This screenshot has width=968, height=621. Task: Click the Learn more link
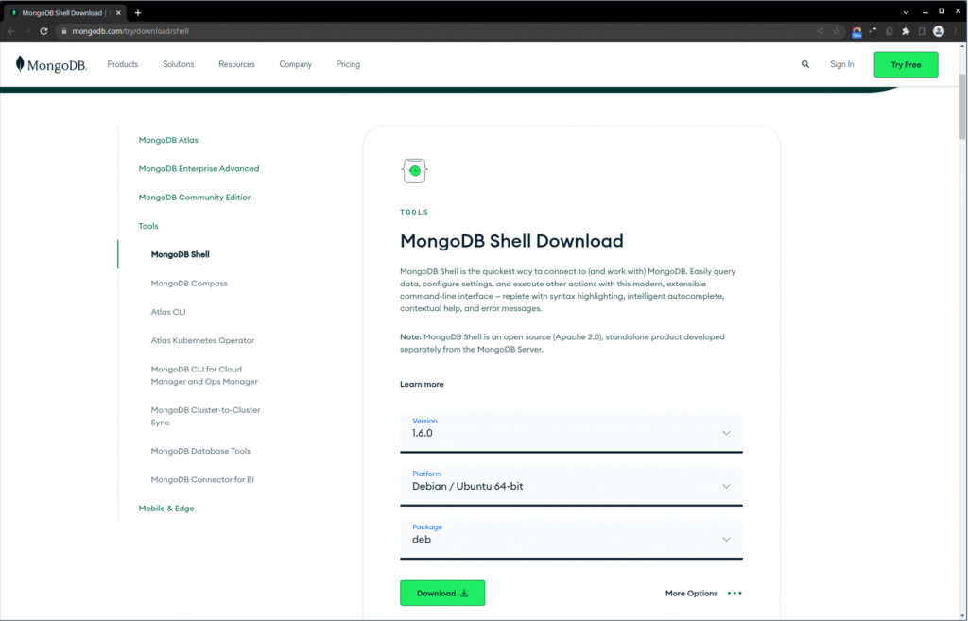pos(422,384)
